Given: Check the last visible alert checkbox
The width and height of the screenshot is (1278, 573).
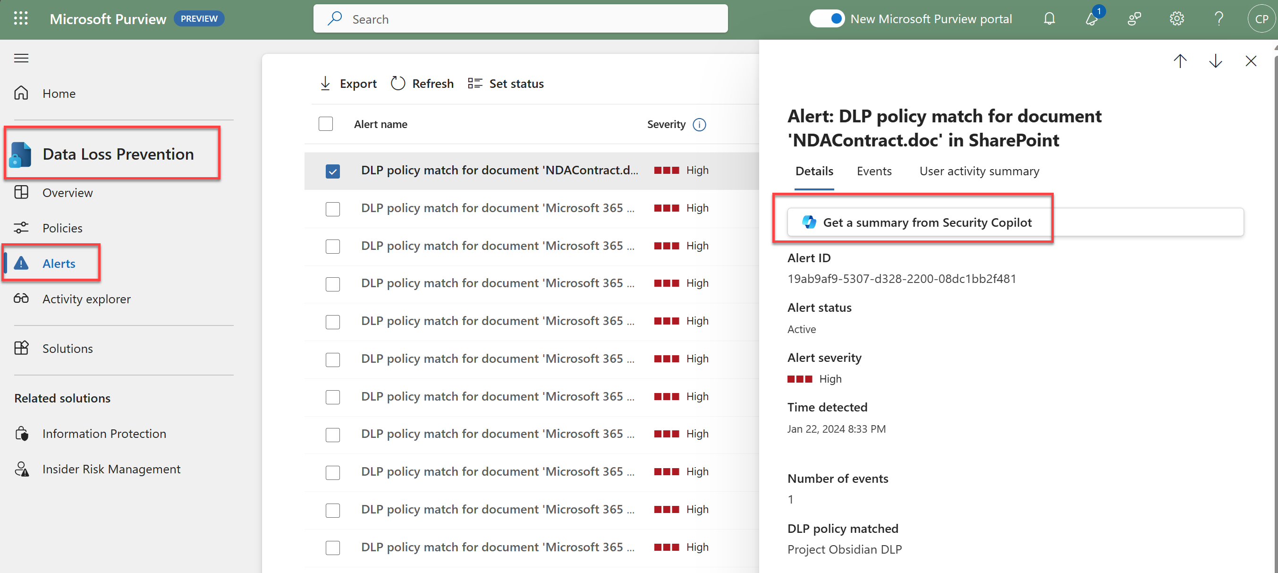Looking at the screenshot, I should tap(332, 547).
